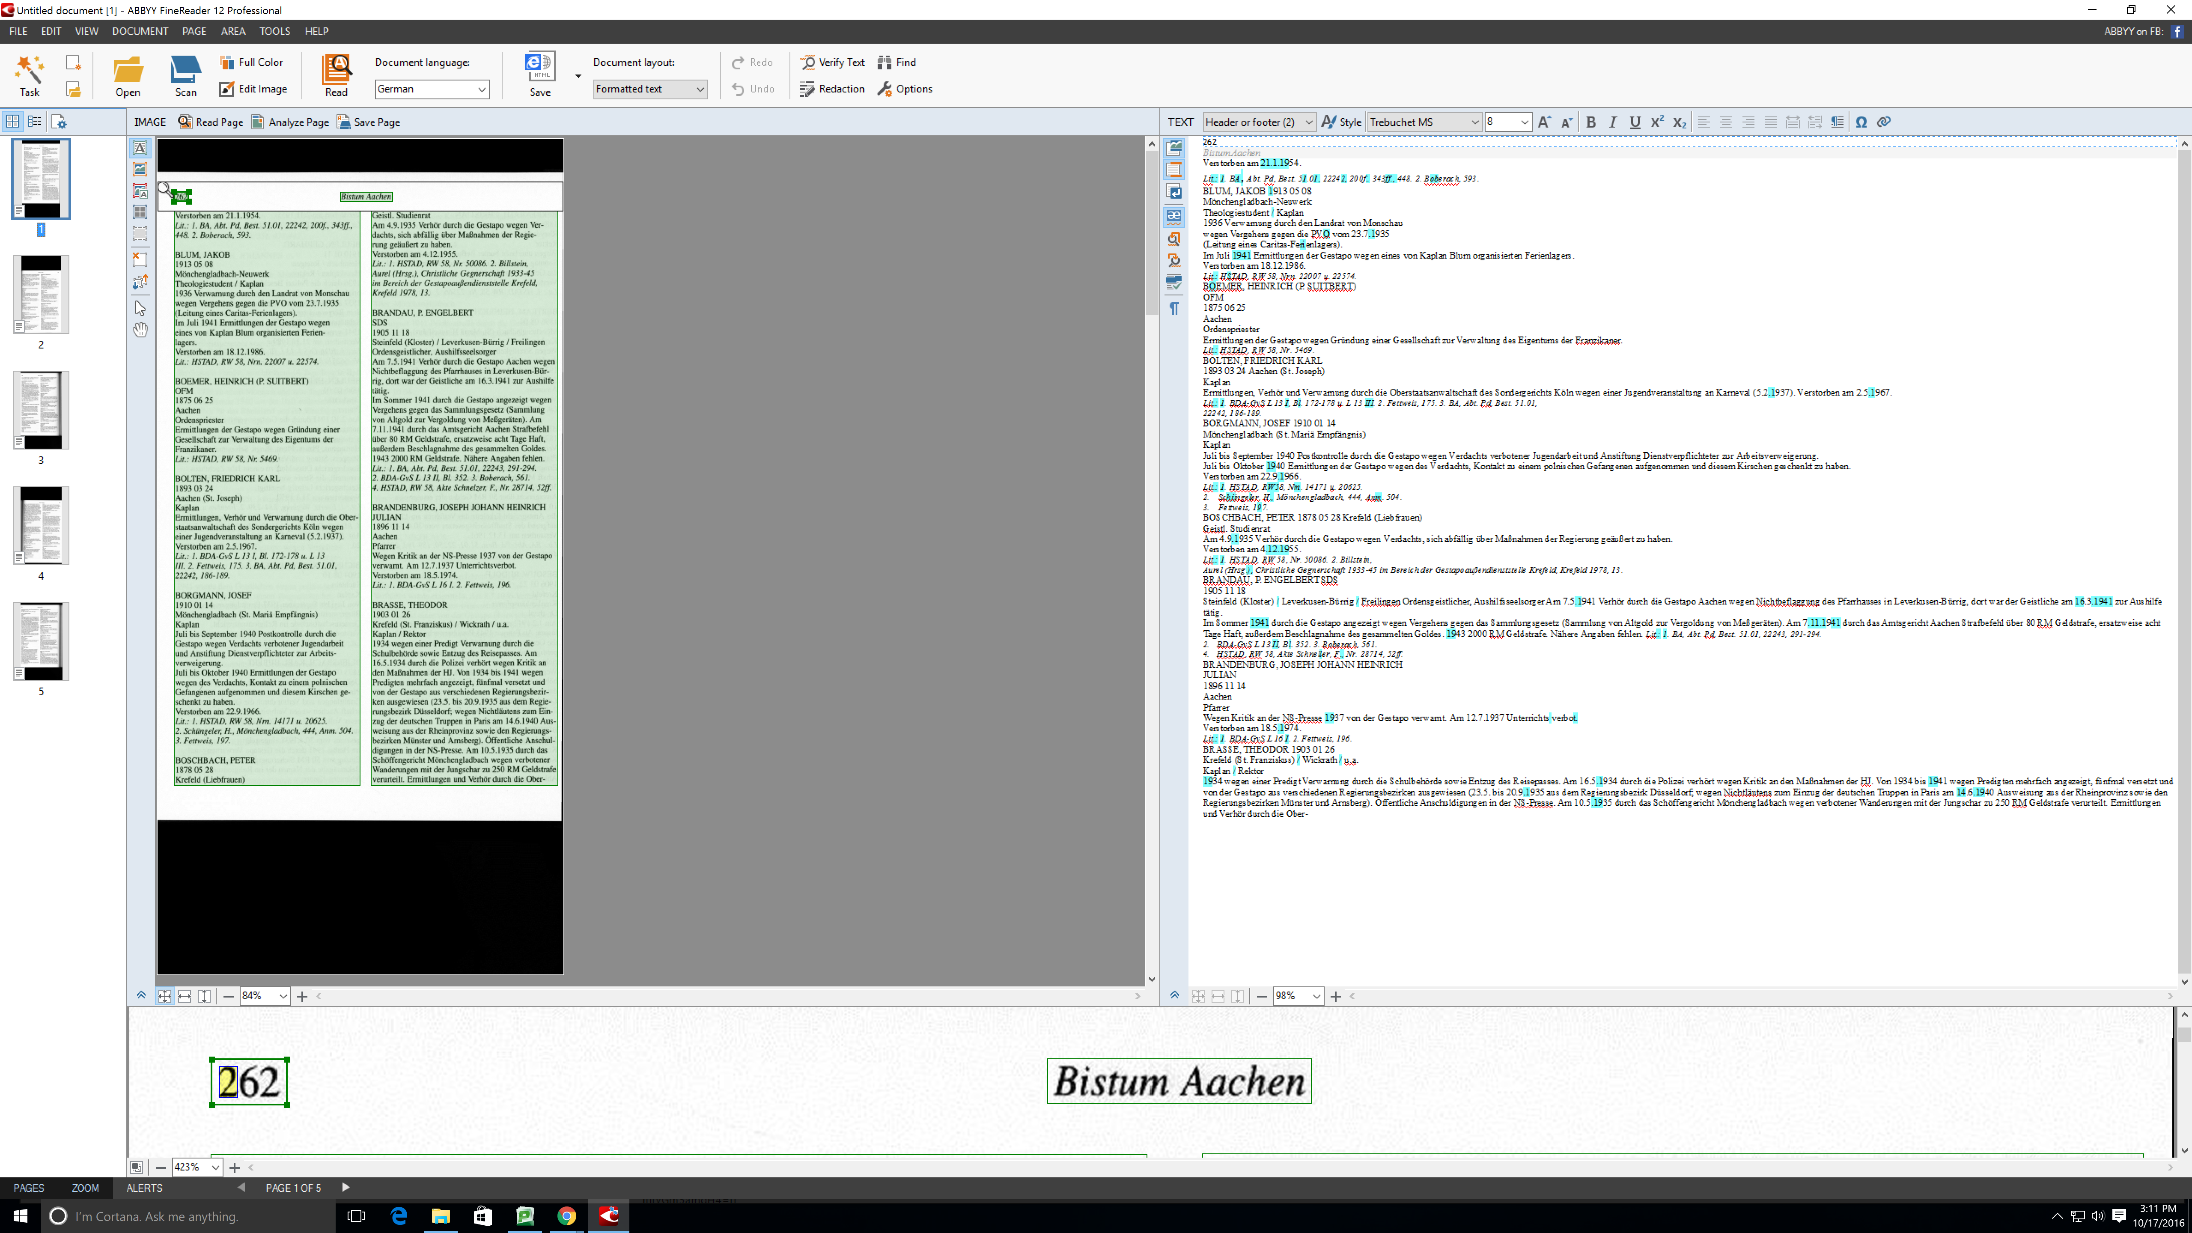Click the Verify Text tool
Screen dimensions: 2192x1233
832,62
